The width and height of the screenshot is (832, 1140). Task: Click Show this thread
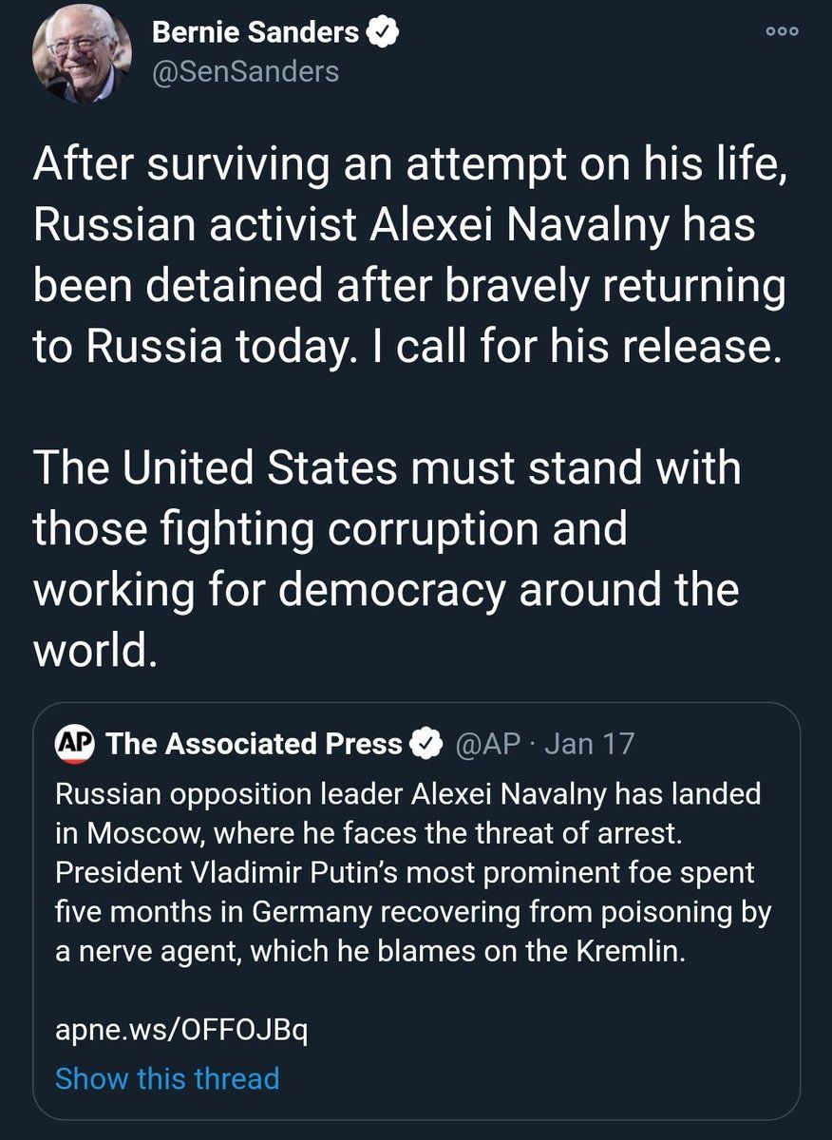167,1078
